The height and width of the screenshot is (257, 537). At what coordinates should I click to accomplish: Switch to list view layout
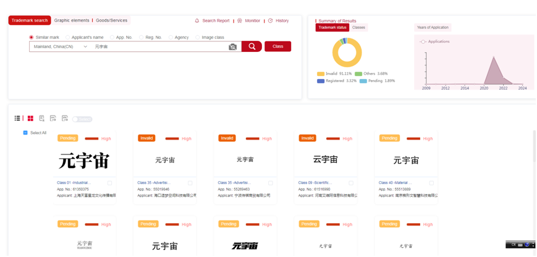pyautogui.click(x=17, y=118)
